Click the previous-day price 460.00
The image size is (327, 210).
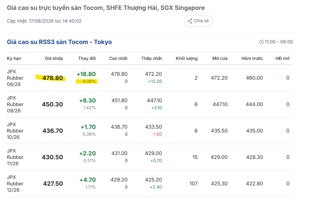pyautogui.click(x=254, y=78)
